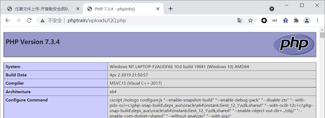Open the Chrome profile avatar

307,21
